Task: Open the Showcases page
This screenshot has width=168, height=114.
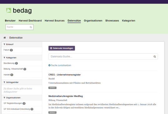Action: click(x=112, y=21)
